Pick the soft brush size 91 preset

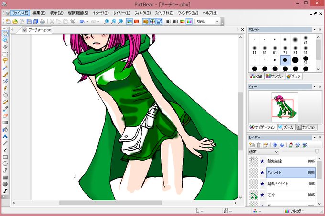click(x=306, y=50)
